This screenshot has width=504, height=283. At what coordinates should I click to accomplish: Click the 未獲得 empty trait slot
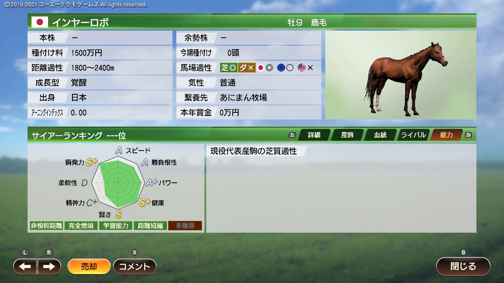tap(185, 226)
